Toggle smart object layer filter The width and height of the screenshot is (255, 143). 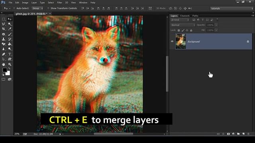[212, 20]
